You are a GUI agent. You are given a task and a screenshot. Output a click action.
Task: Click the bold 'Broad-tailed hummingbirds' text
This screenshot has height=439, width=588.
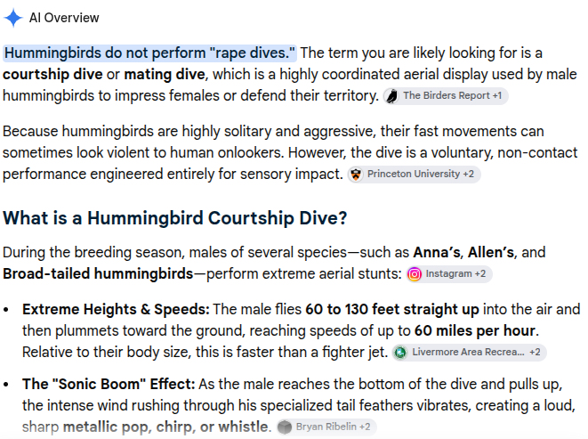pos(98,273)
